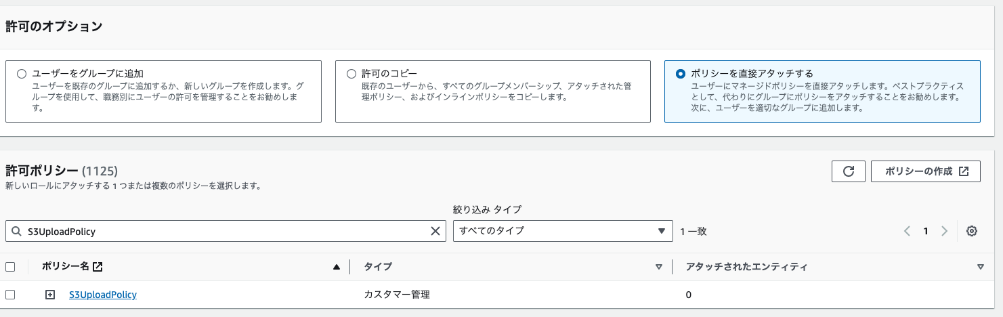This screenshot has height=317, width=1003.
Task: Refresh the permissions policy list
Action: coord(849,171)
